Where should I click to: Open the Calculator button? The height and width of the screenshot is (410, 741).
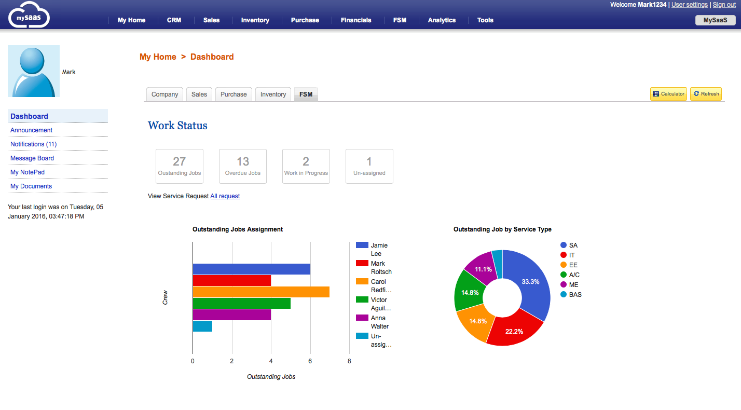point(668,94)
